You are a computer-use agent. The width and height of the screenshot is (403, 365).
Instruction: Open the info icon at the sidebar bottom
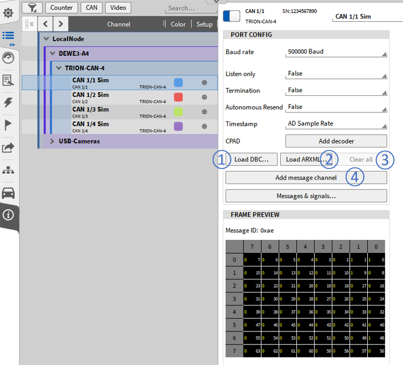click(x=8, y=215)
